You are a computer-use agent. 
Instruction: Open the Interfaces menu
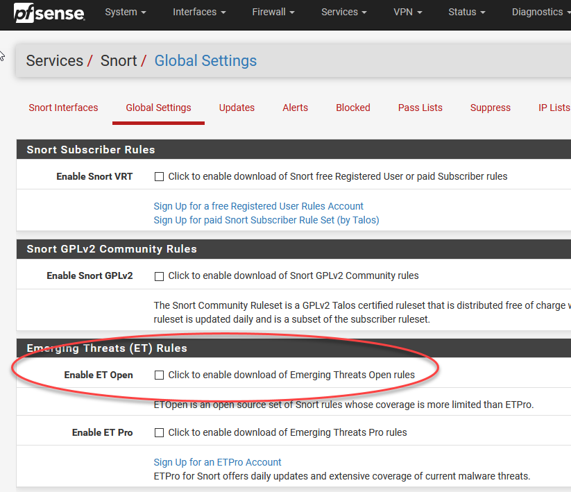coord(199,12)
